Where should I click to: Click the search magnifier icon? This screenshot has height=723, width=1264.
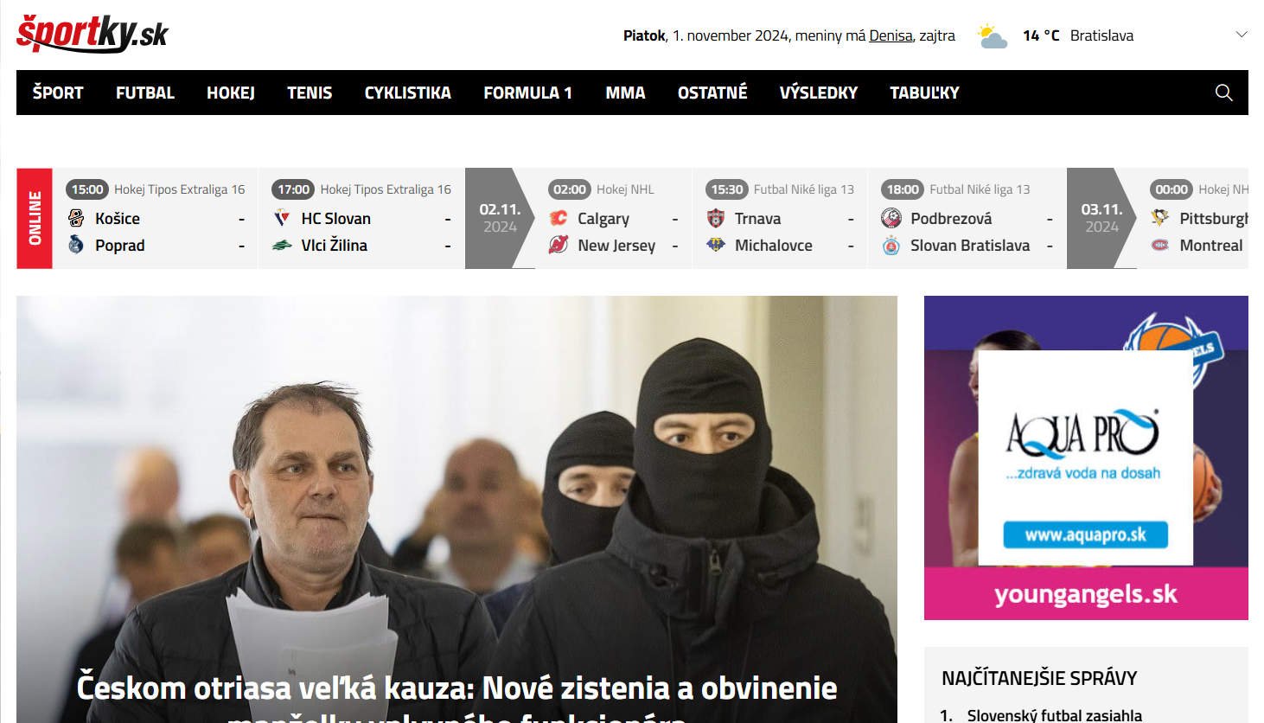1223,93
